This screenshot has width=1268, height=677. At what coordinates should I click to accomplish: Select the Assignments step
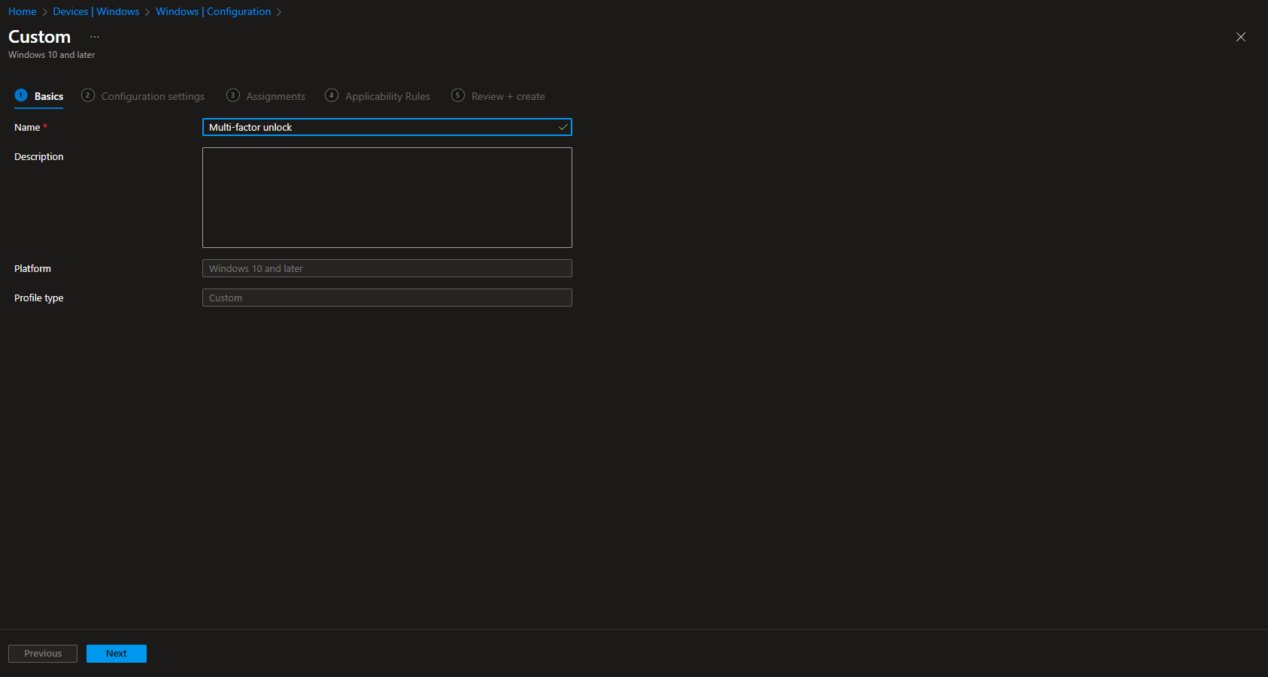[275, 96]
